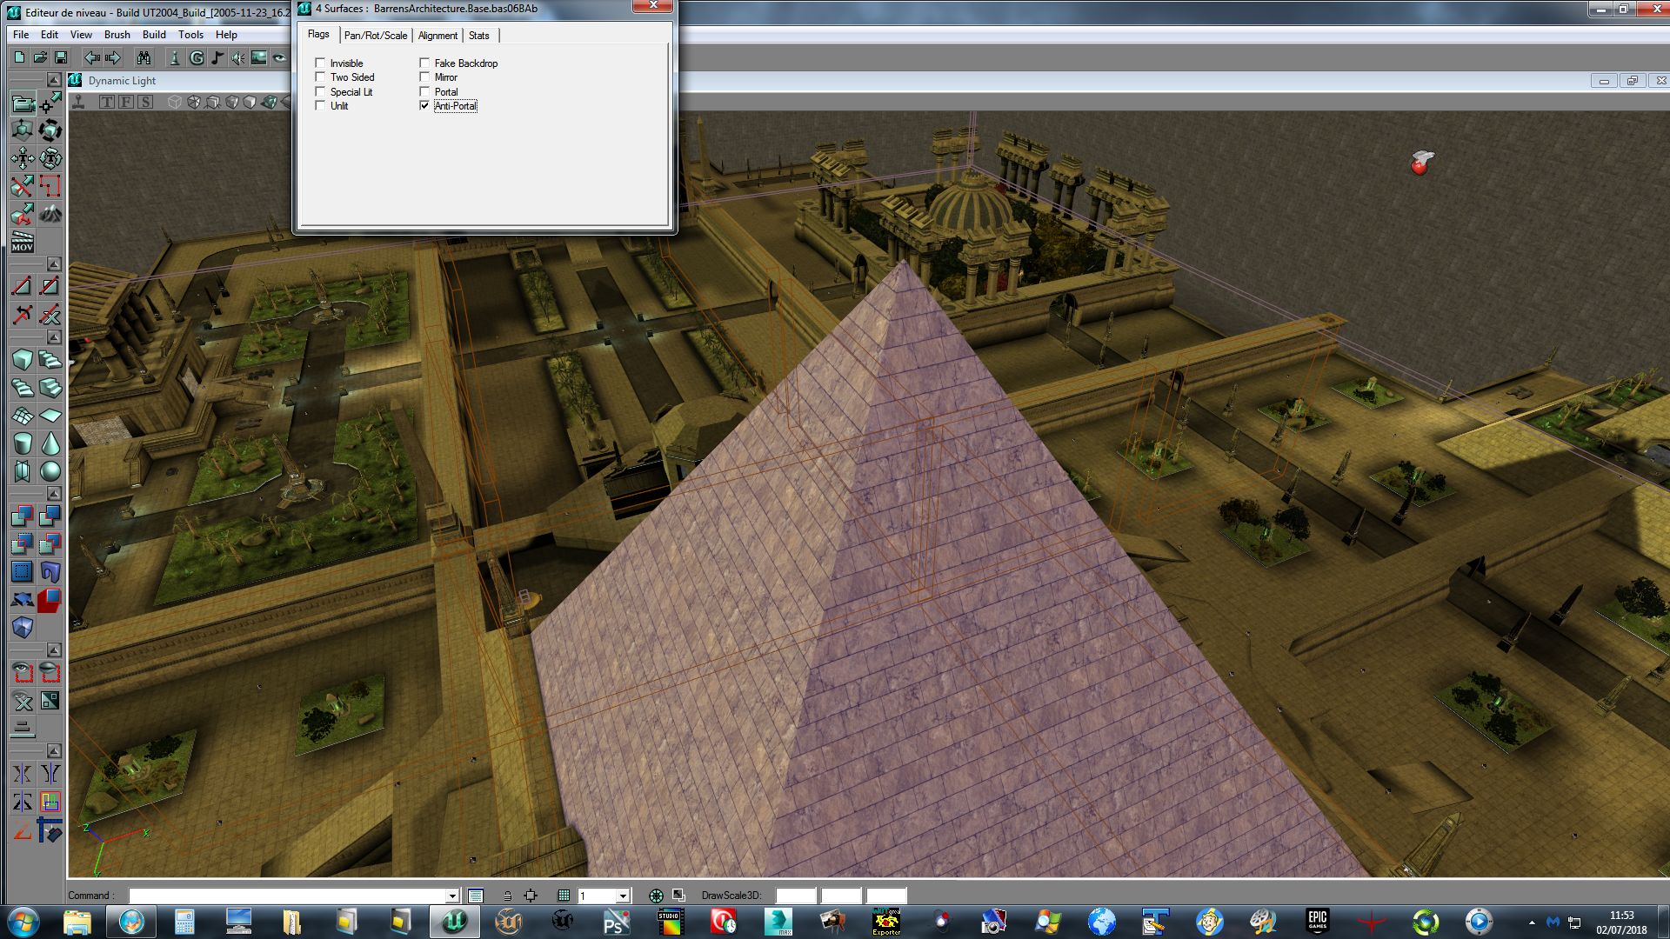Click the Sphere brush builder
Screen dimensions: 1670x939
[50, 471]
